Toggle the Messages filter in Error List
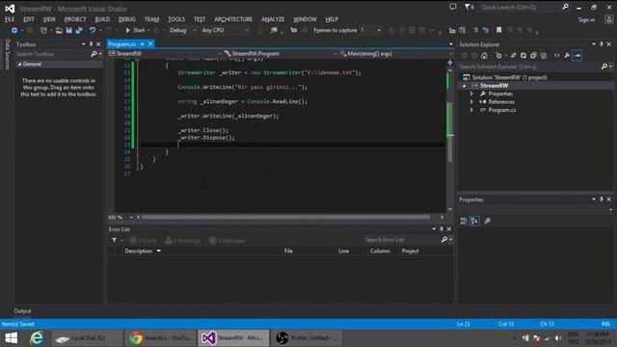The width and height of the screenshot is (617, 347). 228,240
